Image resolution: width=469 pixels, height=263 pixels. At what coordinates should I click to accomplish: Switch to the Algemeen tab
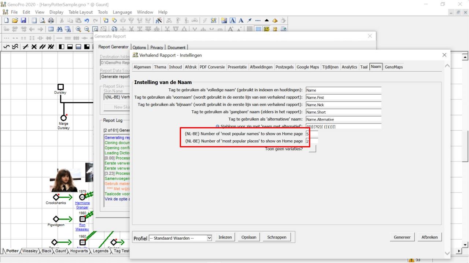click(x=142, y=67)
